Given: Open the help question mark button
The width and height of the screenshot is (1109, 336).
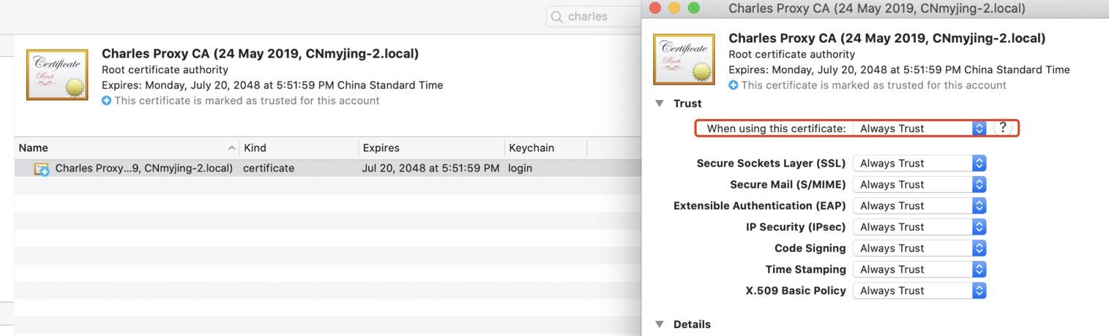Looking at the screenshot, I should tap(1003, 128).
